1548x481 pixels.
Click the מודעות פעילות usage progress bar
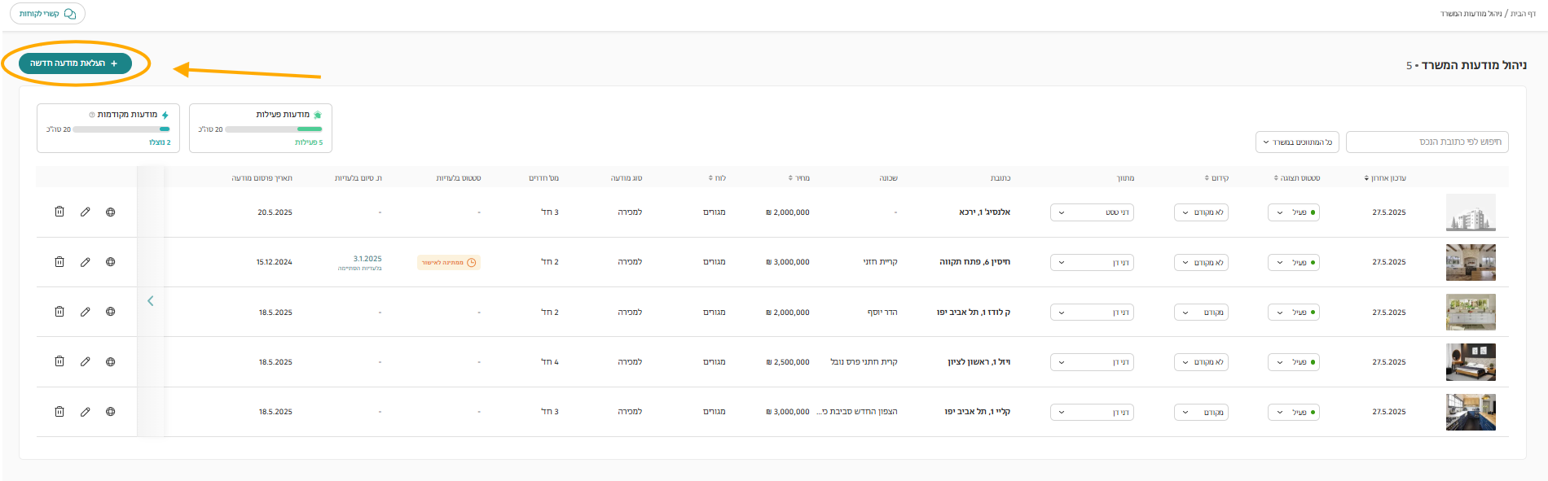273,129
